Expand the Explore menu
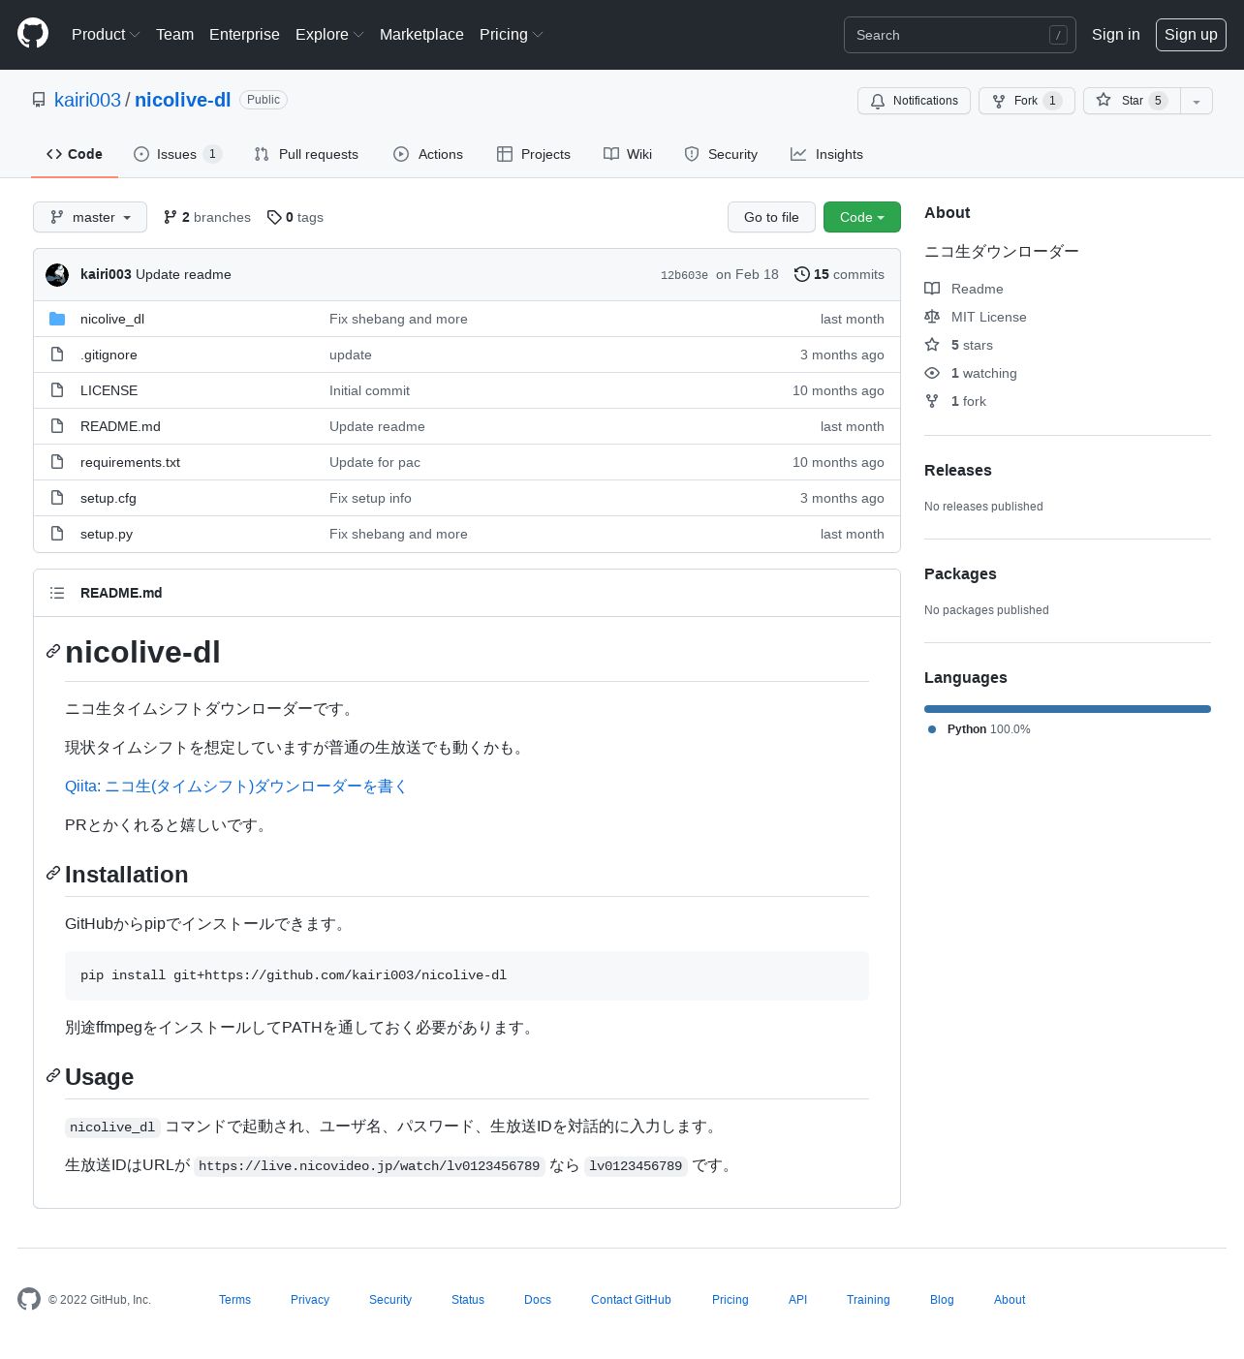The image size is (1244, 1359). (329, 35)
